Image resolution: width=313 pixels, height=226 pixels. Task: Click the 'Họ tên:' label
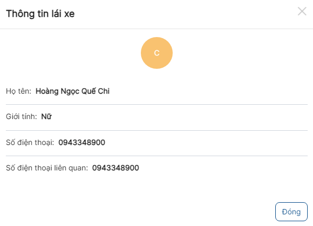(x=19, y=91)
